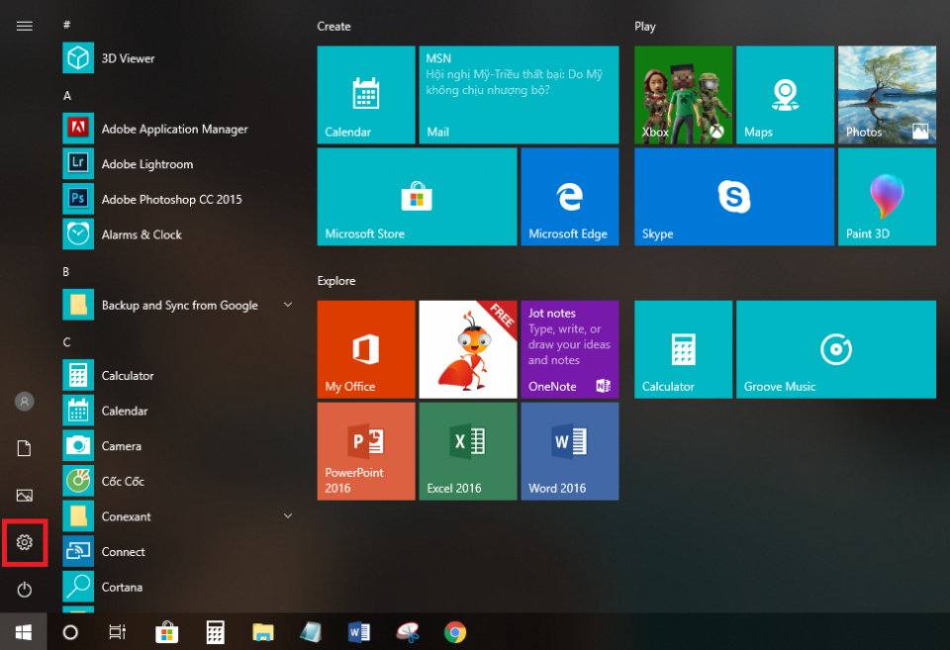Expand the Start menu hamburger sidebar

[24, 26]
